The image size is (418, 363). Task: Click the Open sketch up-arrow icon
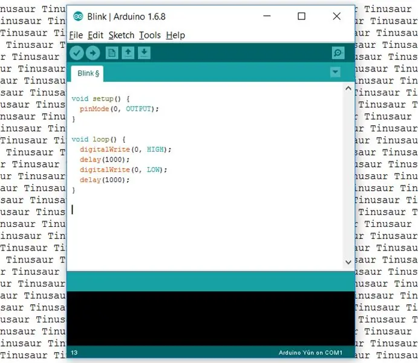pos(128,53)
